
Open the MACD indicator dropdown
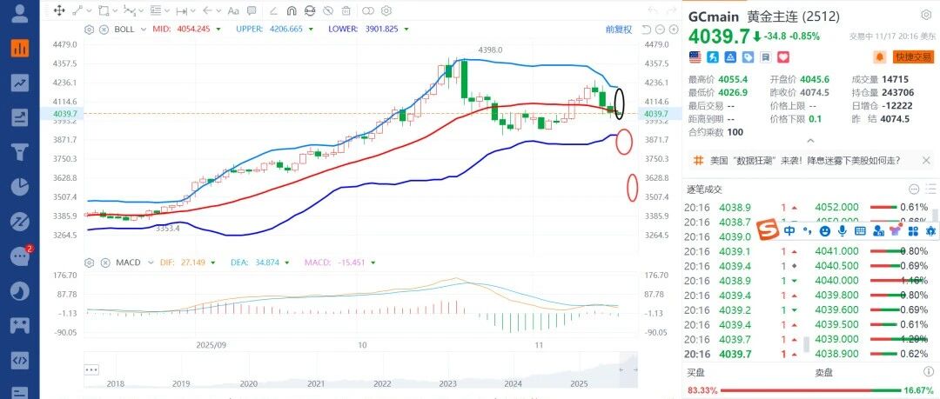(147, 263)
